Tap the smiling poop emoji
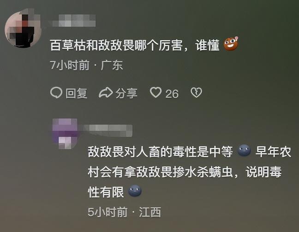The width and height of the screenshot is (299, 232). (x=231, y=44)
